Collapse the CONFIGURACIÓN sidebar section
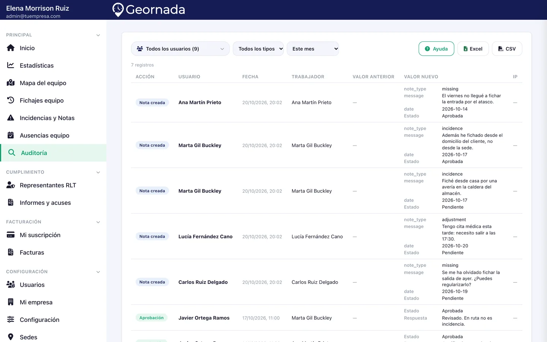This screenshot has height=342, width=547. (98, 272)
